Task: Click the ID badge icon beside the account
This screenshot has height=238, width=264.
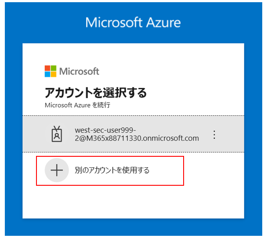Action: (x=57, y=134)
